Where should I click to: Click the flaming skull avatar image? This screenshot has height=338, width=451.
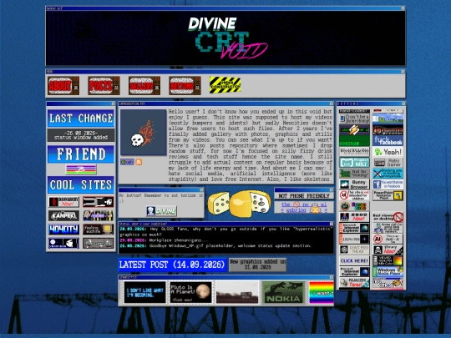click(144, 133)
